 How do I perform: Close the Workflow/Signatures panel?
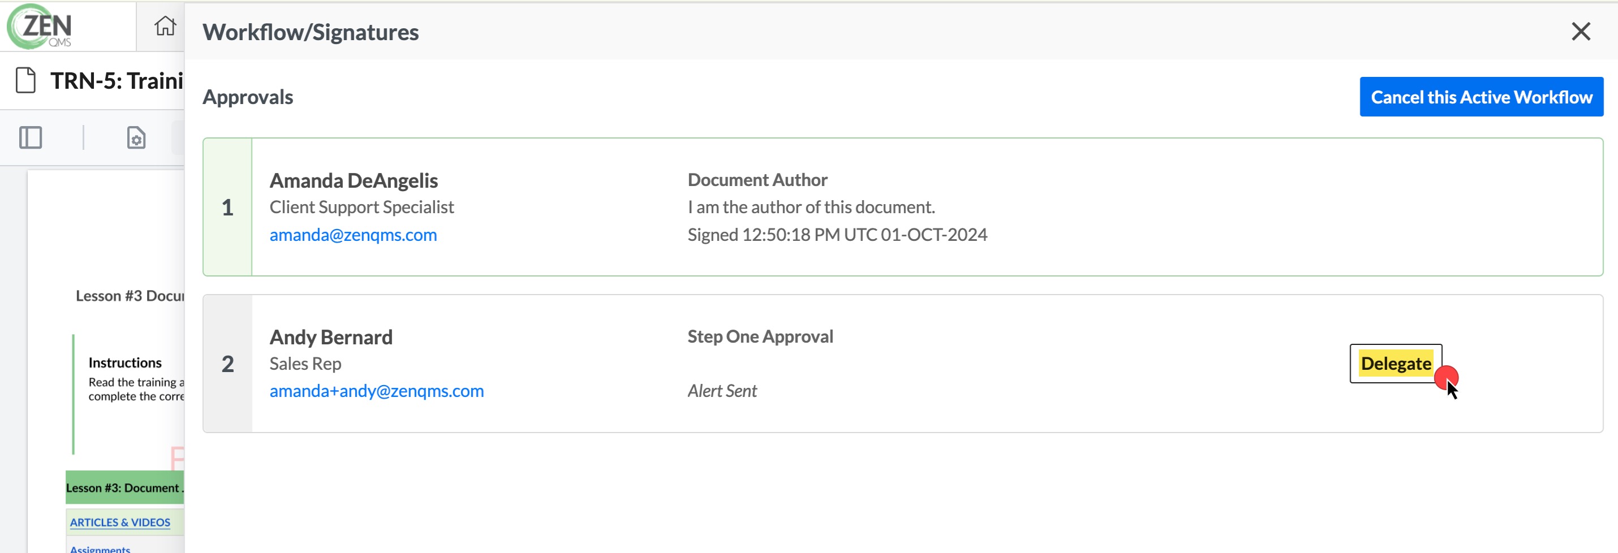tap(1580, 32)
